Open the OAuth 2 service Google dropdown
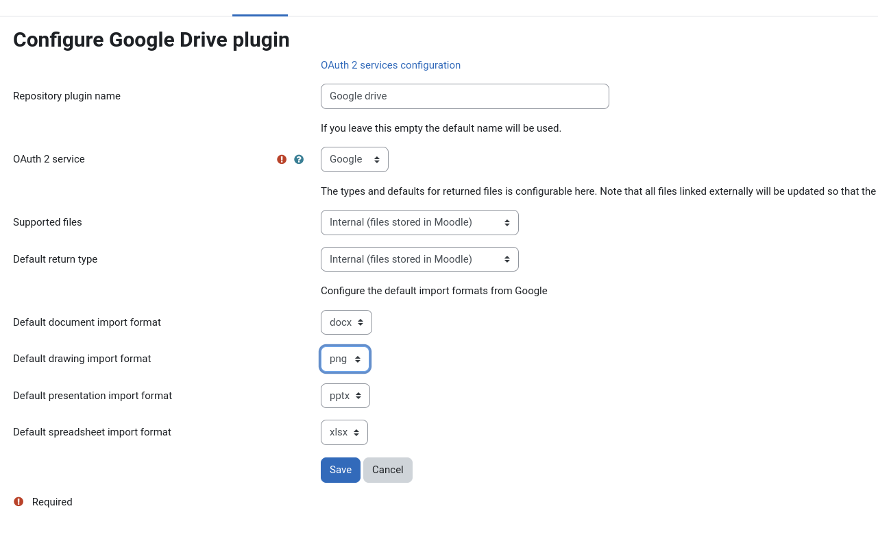The height and width of the screenshot is (550, 878). click(354, 159)
